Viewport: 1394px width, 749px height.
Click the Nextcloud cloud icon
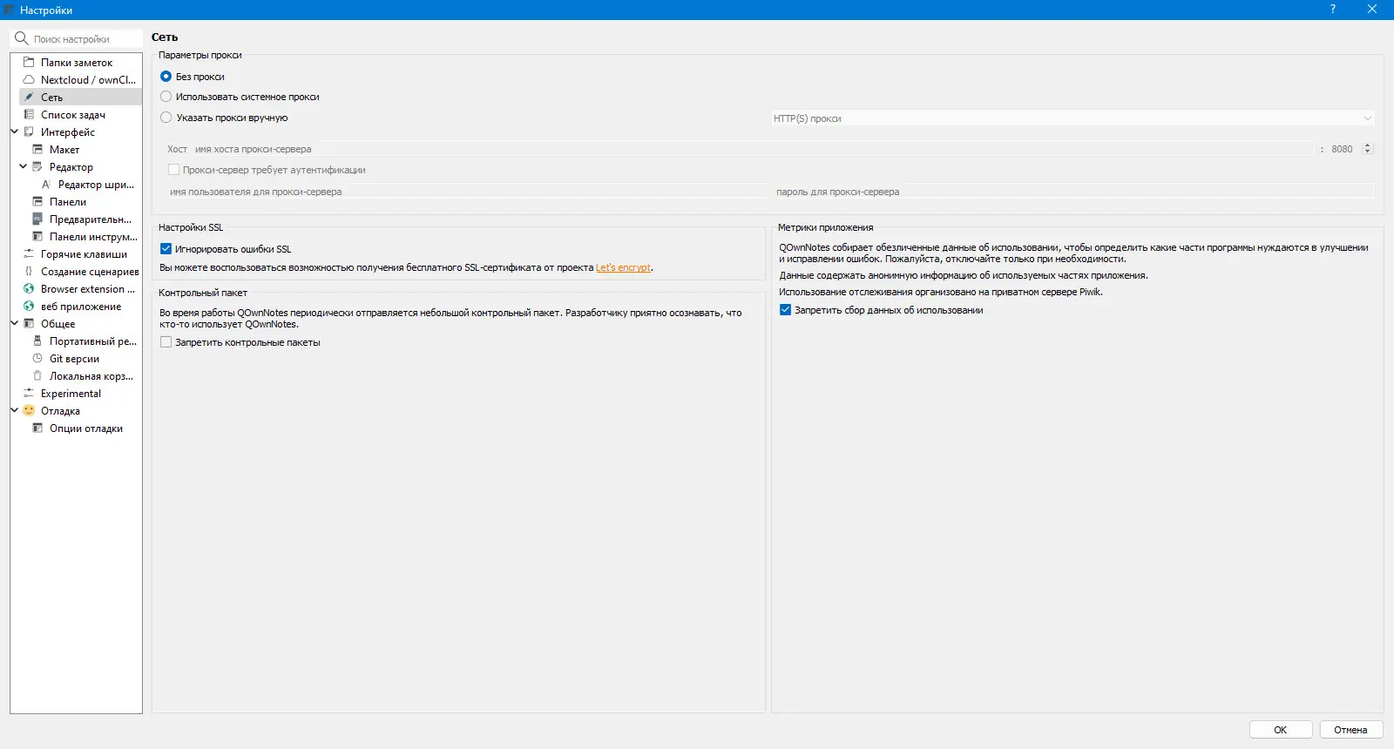29,79
